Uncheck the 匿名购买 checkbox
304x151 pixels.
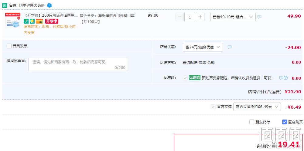tap(285, 122)
